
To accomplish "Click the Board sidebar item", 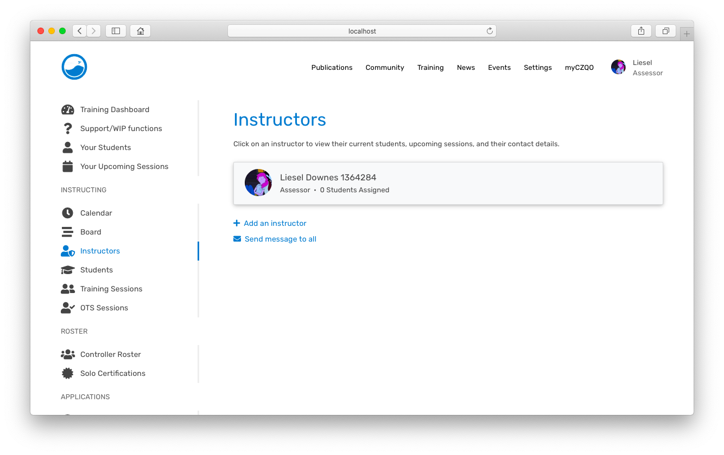I will pyautogui.click(x=91, y=232).
